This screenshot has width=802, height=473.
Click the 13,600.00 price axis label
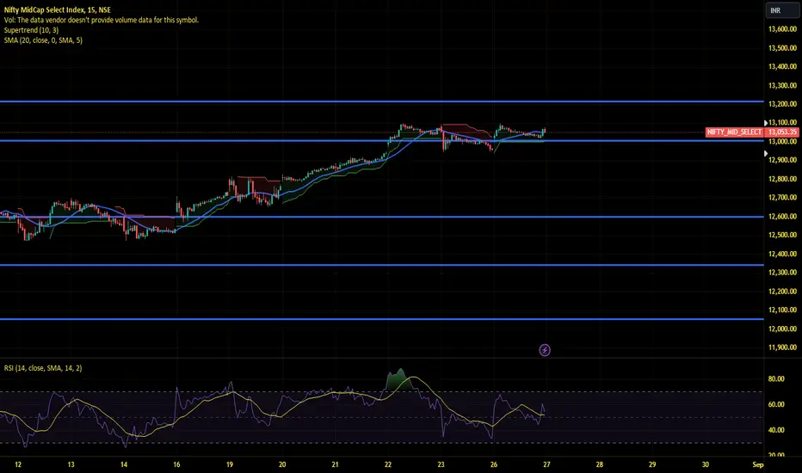coord(782,29)
